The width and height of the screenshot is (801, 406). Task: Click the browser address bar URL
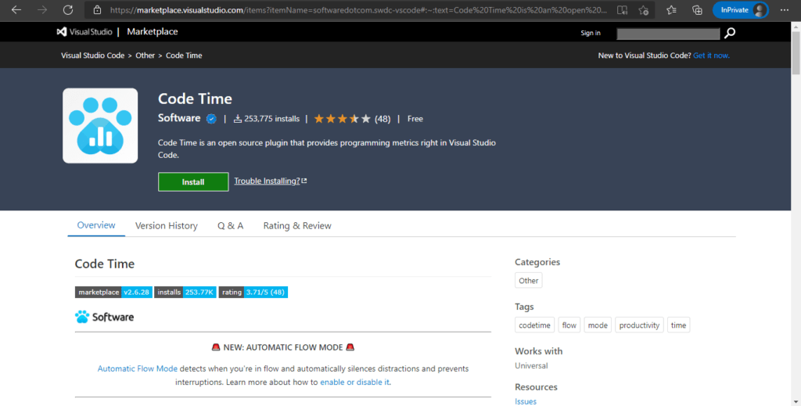pyautogui.click(x=358, y=9)
